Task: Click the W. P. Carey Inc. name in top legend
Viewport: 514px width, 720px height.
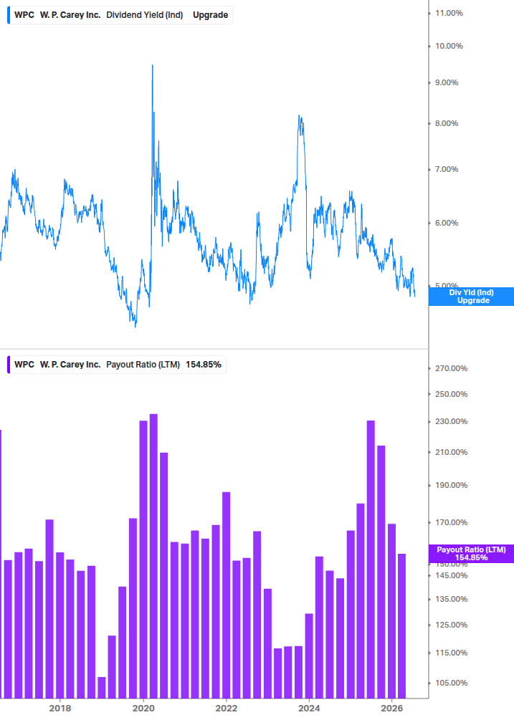Action: pos(70,15)
